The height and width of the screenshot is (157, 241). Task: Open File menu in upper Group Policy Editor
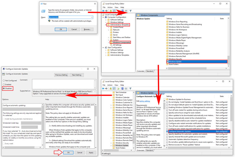[x=104, y=7]
